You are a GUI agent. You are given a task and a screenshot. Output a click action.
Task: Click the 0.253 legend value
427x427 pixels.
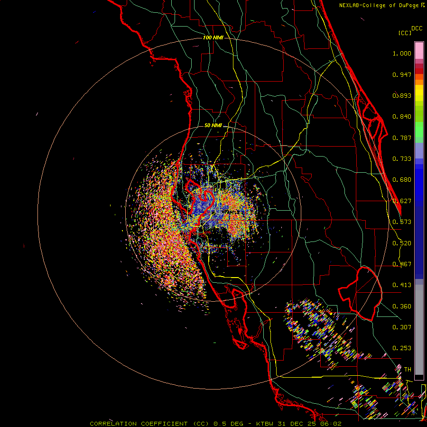(x=402, y=348)
